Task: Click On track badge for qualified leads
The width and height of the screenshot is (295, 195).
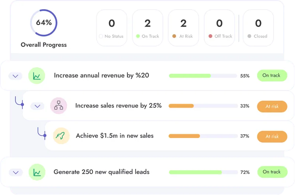Action: coord(273,172)
